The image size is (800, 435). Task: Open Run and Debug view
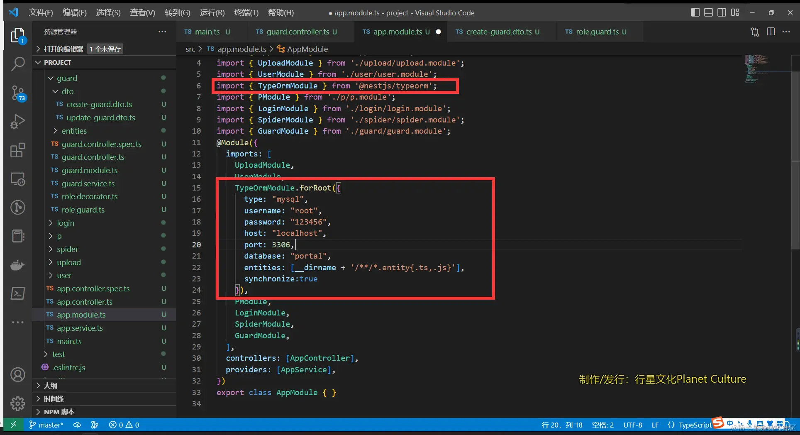pos(17,122)
